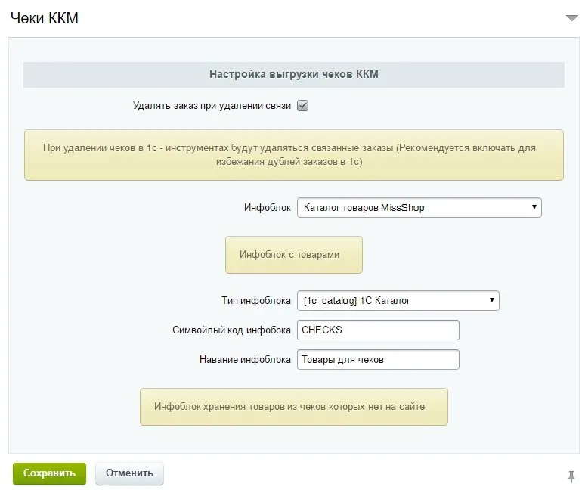This screenshot has width=588, height=490.
Task: Toggle the Удалять заказ при удалении связи checkbox
Action: pos(302,106)
